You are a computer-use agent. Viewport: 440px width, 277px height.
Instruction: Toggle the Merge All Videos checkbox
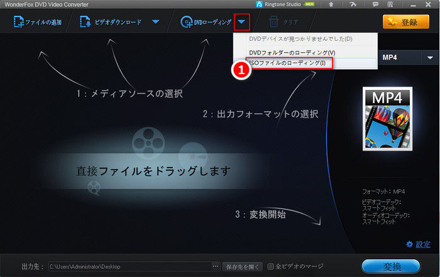(270, 266)
